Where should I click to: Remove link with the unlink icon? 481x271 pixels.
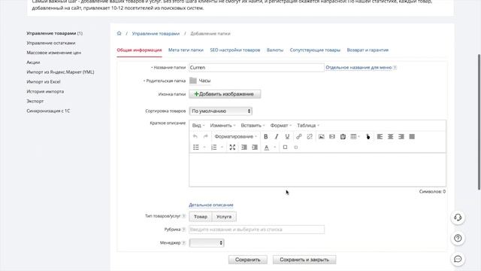pyautogui.click(x=310, y=136)
